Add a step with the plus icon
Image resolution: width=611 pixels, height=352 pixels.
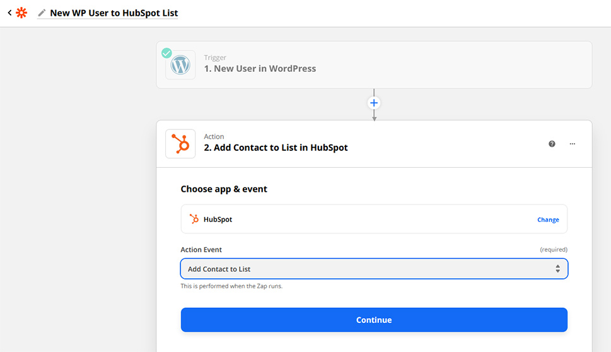click(x=374, y=103)
